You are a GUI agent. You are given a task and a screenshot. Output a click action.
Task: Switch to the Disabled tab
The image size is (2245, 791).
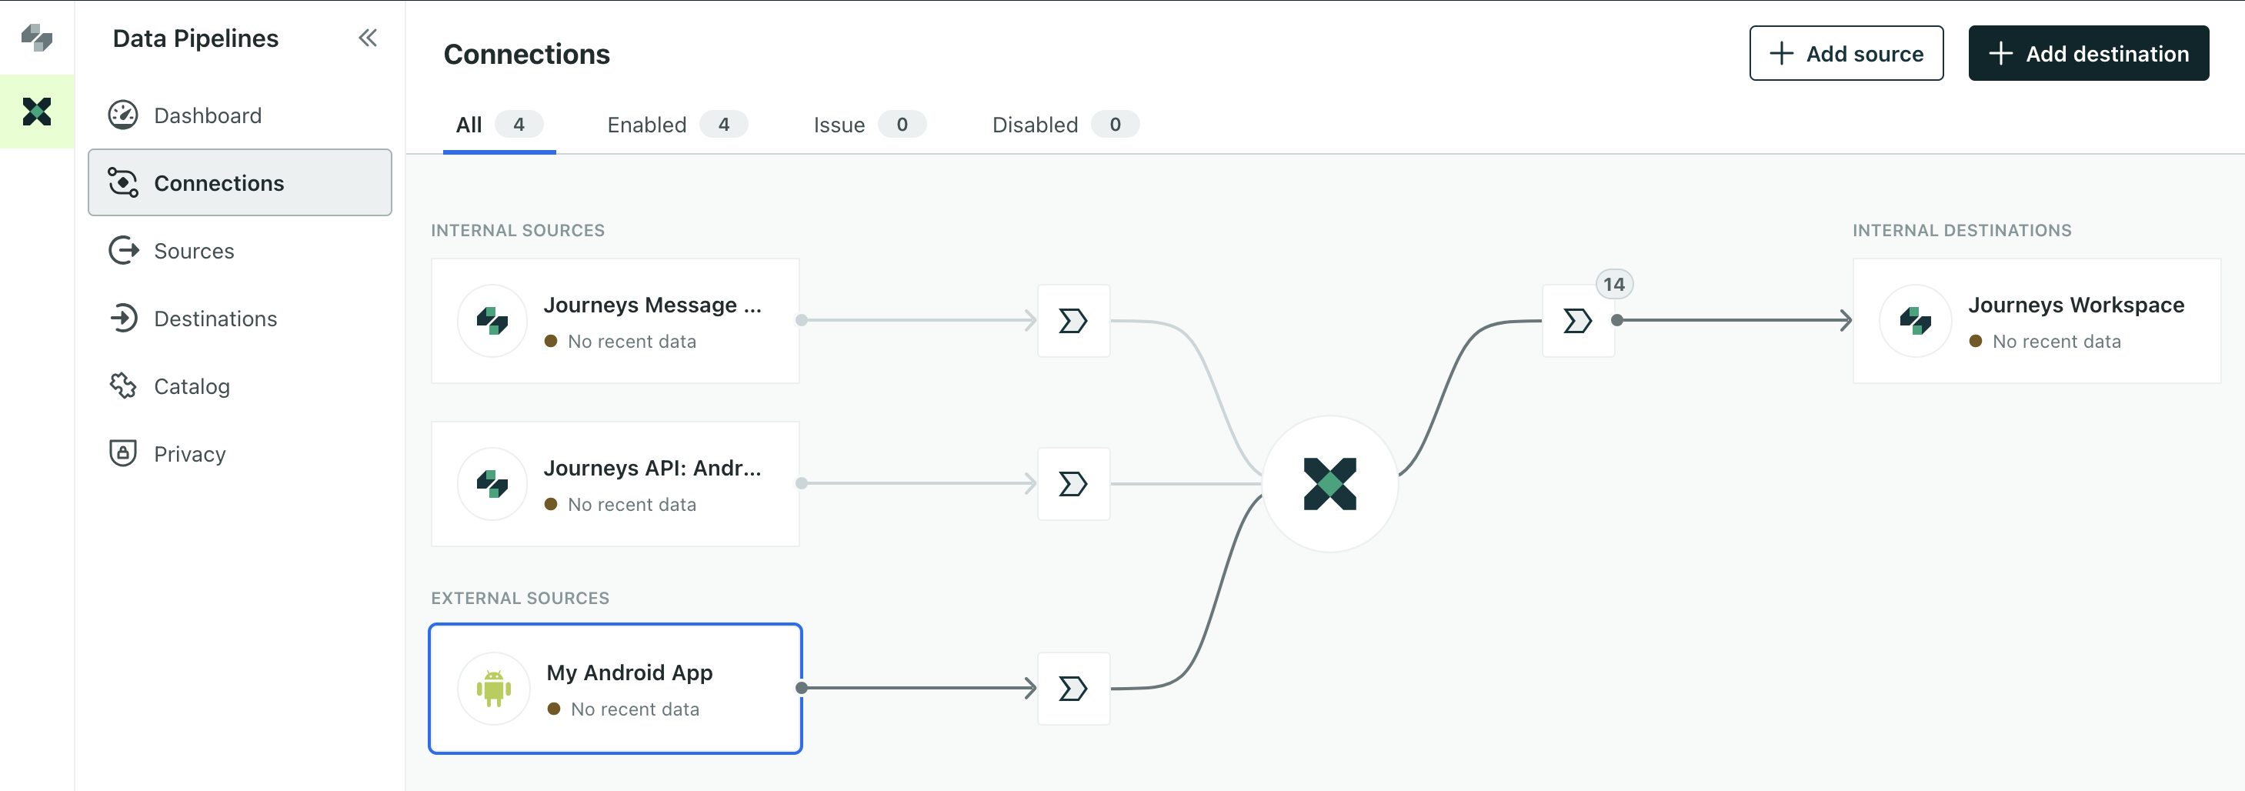[x=1065, y=125]
